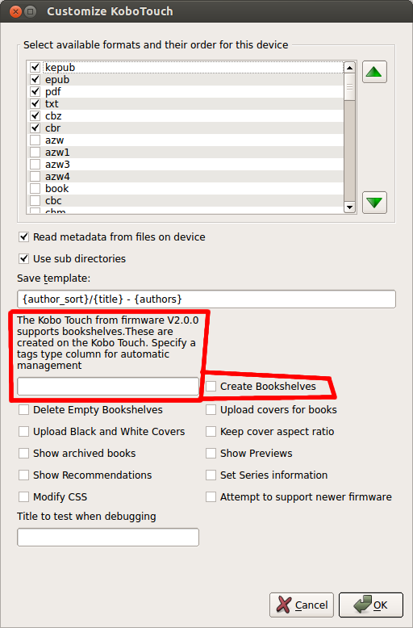Uncheck the kepub format checkbox

(35, 67)
